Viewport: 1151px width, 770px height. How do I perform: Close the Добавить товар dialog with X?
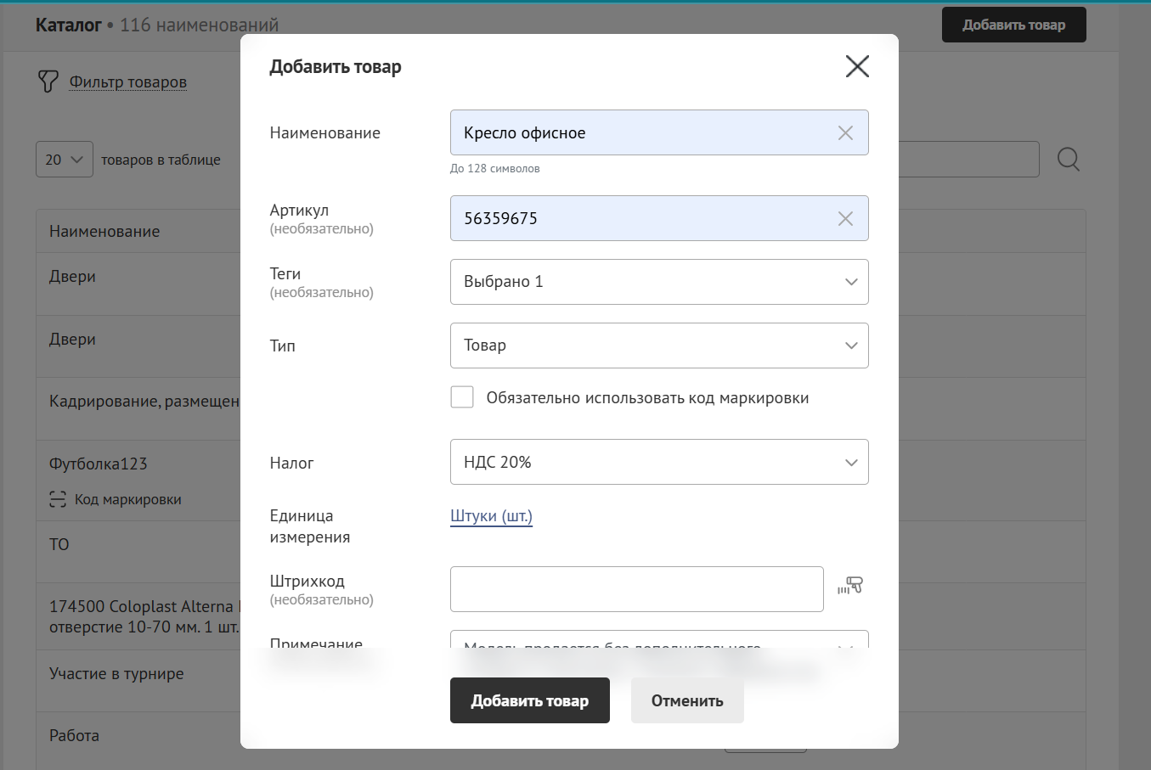[x=857, y=66]
